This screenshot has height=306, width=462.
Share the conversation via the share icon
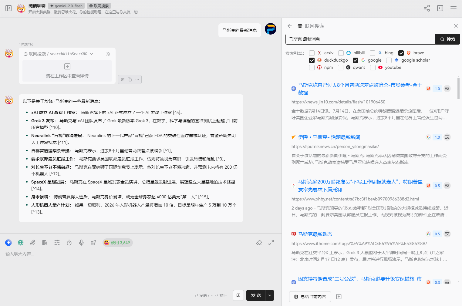[427, 8]
